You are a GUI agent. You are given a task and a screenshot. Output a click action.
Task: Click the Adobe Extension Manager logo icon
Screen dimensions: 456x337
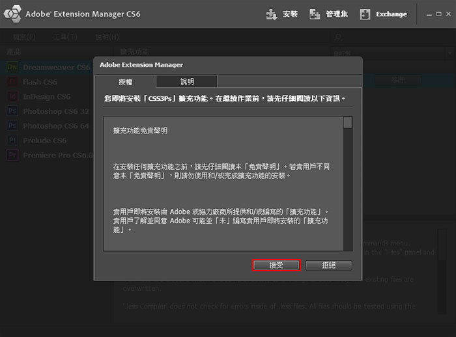(x=12, y=14)
